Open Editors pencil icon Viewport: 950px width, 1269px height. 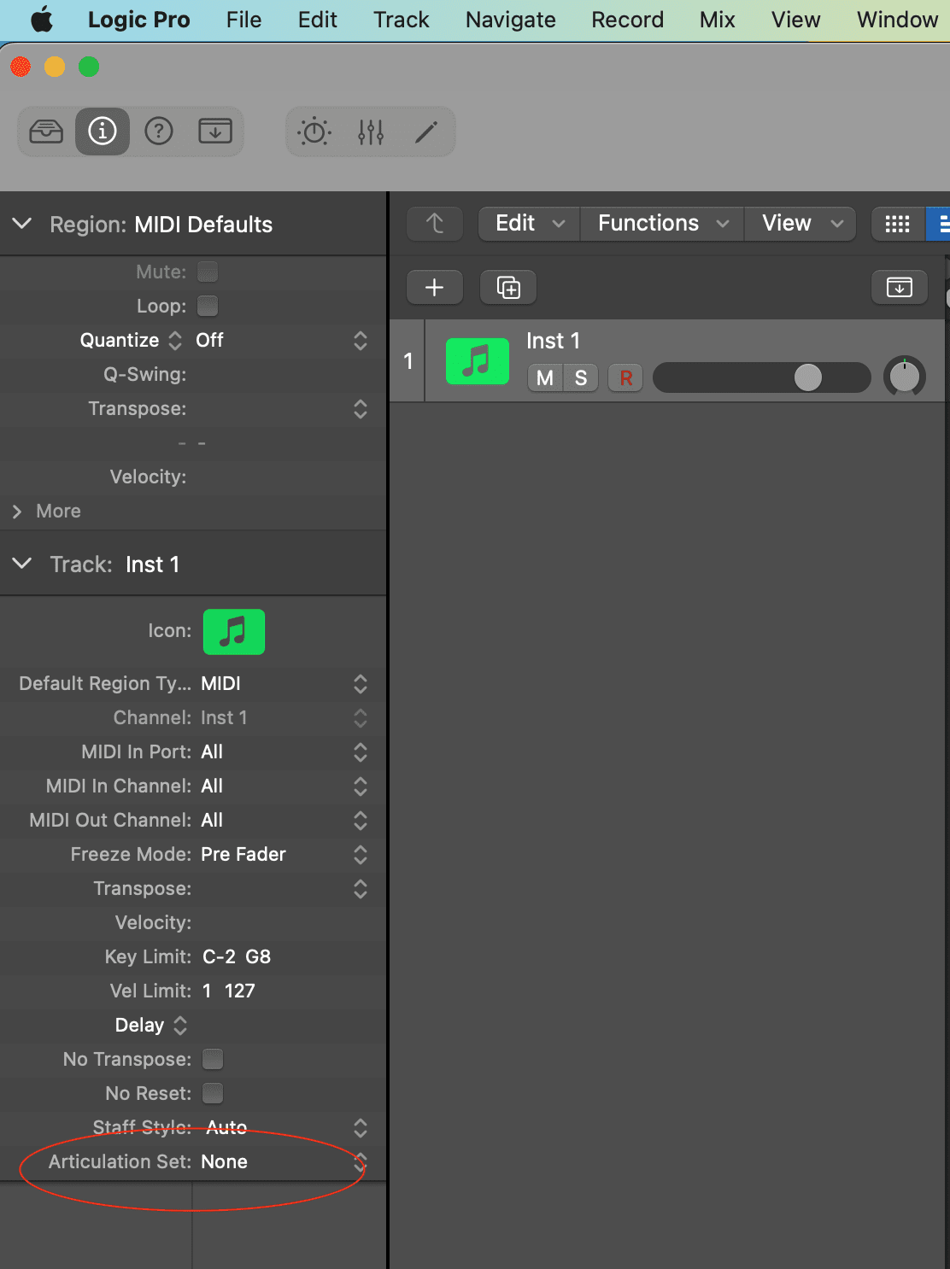[x=426, y=132]
